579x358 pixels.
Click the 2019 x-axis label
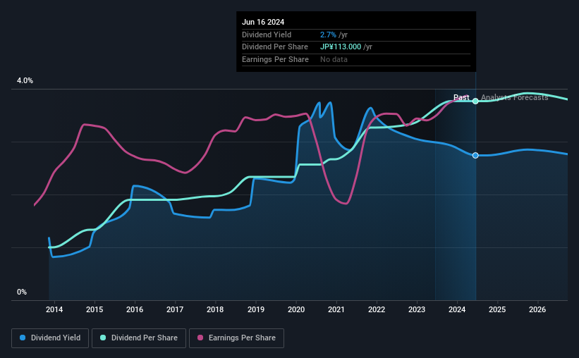pyautogui.click(x=256, y=309)
